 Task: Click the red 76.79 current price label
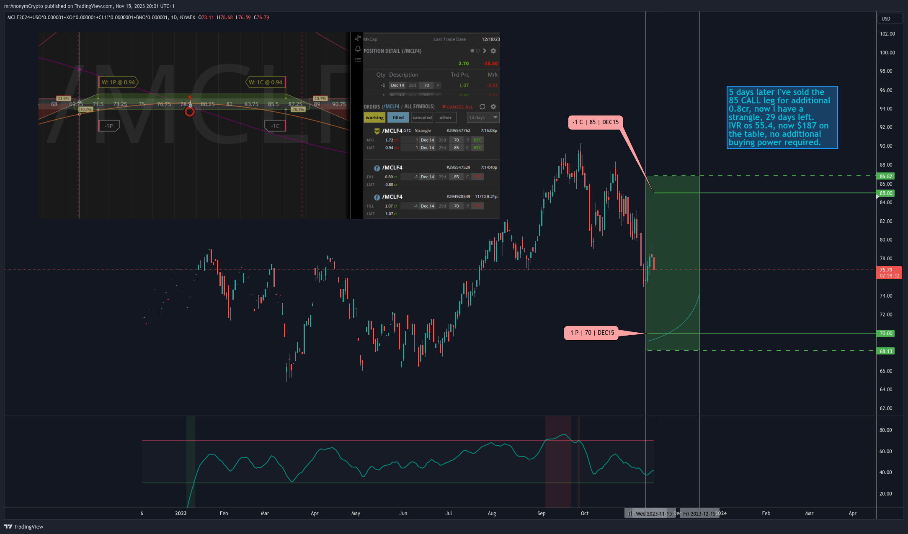(888, 273)
